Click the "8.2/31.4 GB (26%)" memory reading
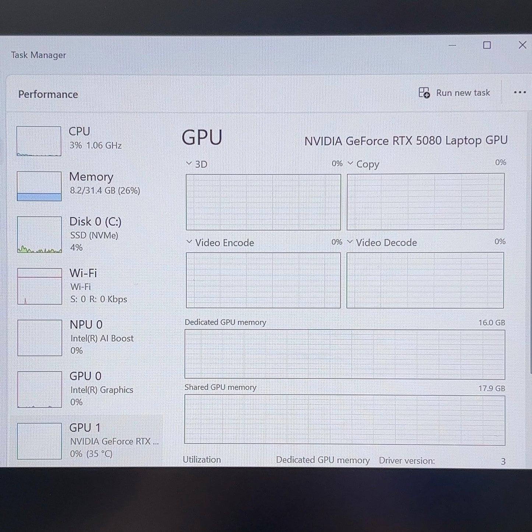The height and width of the screenshot is (532, 532). click(105, 190)
